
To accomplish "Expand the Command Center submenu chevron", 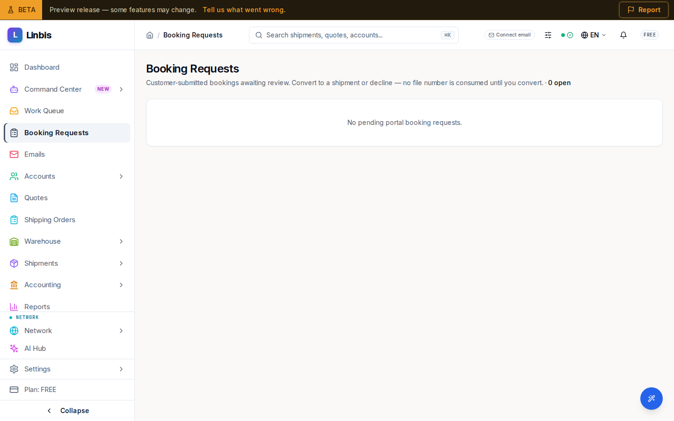I will click(x=121, y=89).
